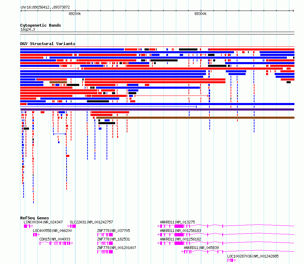304x264 pixels.
Task: Click the small blue capped-line variant below the purple bar
Action: coord(59,134)
